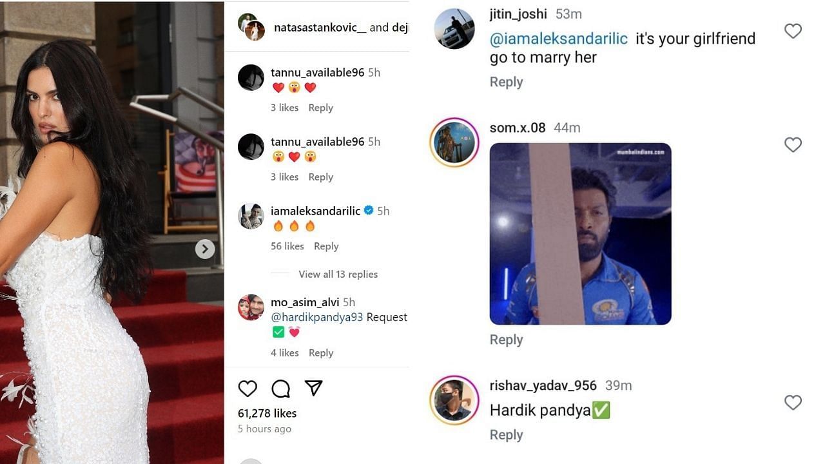The height and width of the screenshot is (464, 825).
Task: Share post with paper plane icon
Action: pyautogui.click(x=313, y=387)
